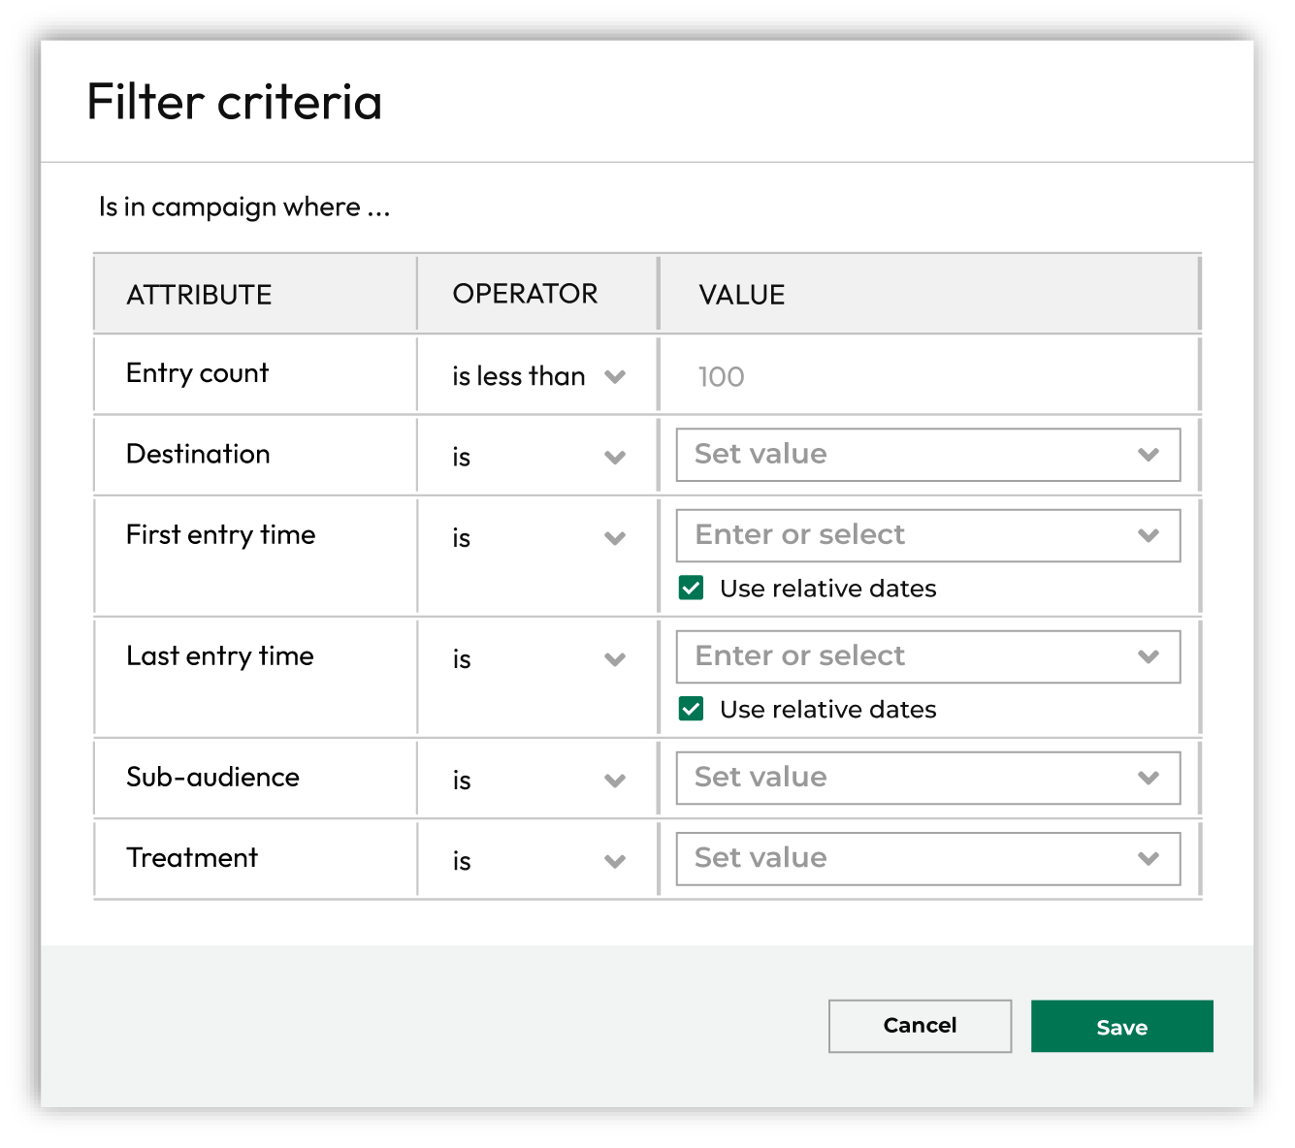1295x1148 pixels.
Task: Open the Sub-audience Set value dropdown
Action: pos(928,778)
